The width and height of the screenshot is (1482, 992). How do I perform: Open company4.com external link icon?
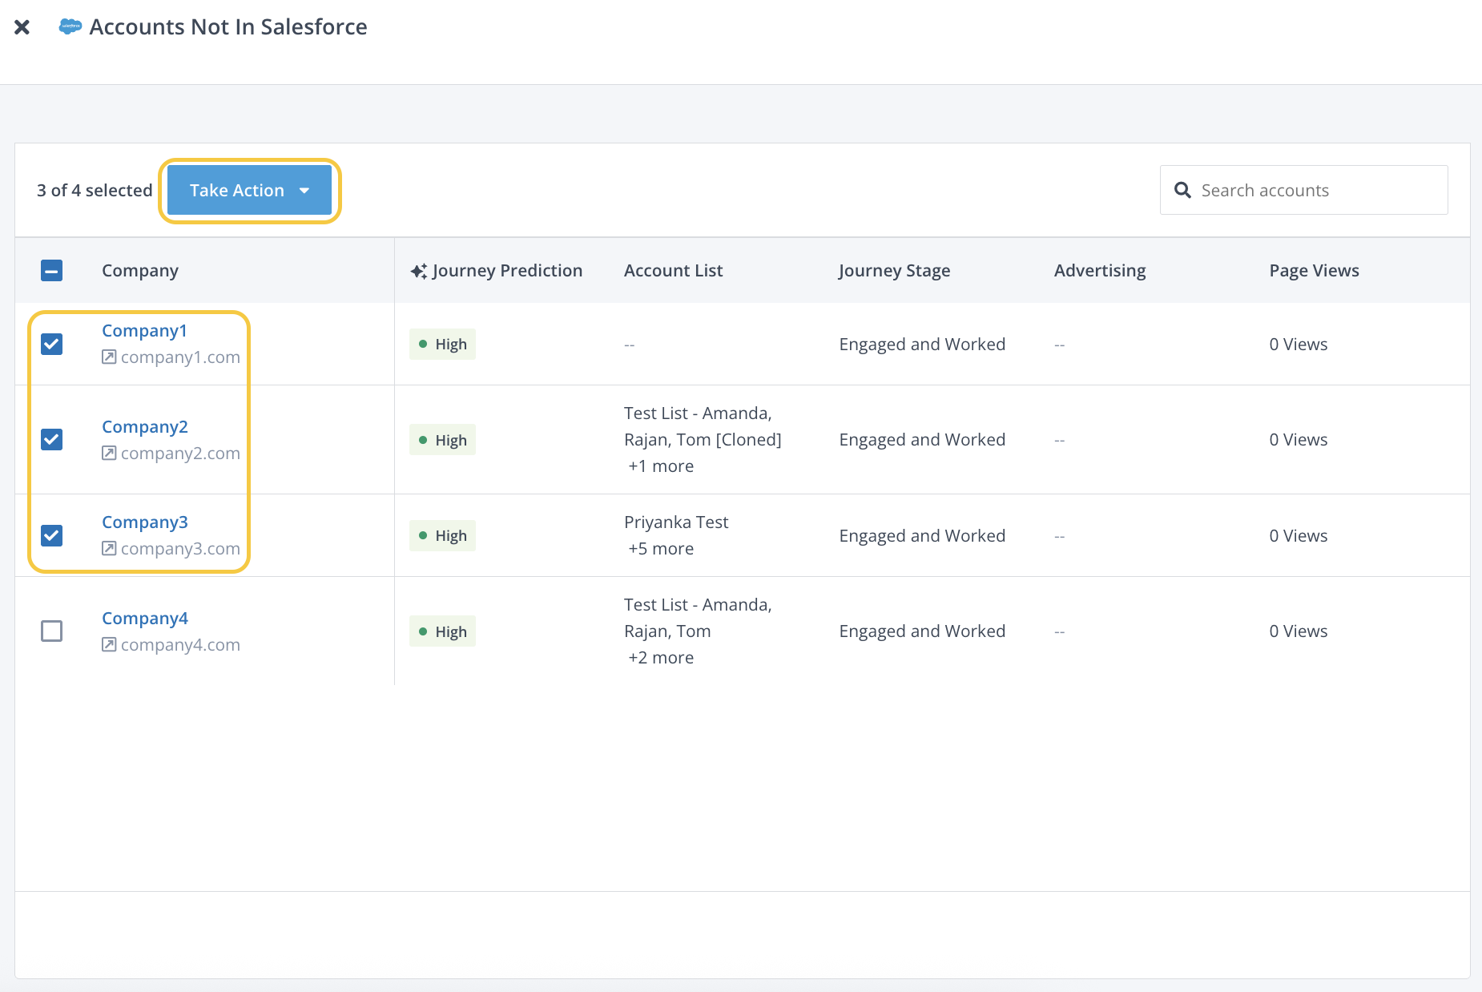coord(109,645)
